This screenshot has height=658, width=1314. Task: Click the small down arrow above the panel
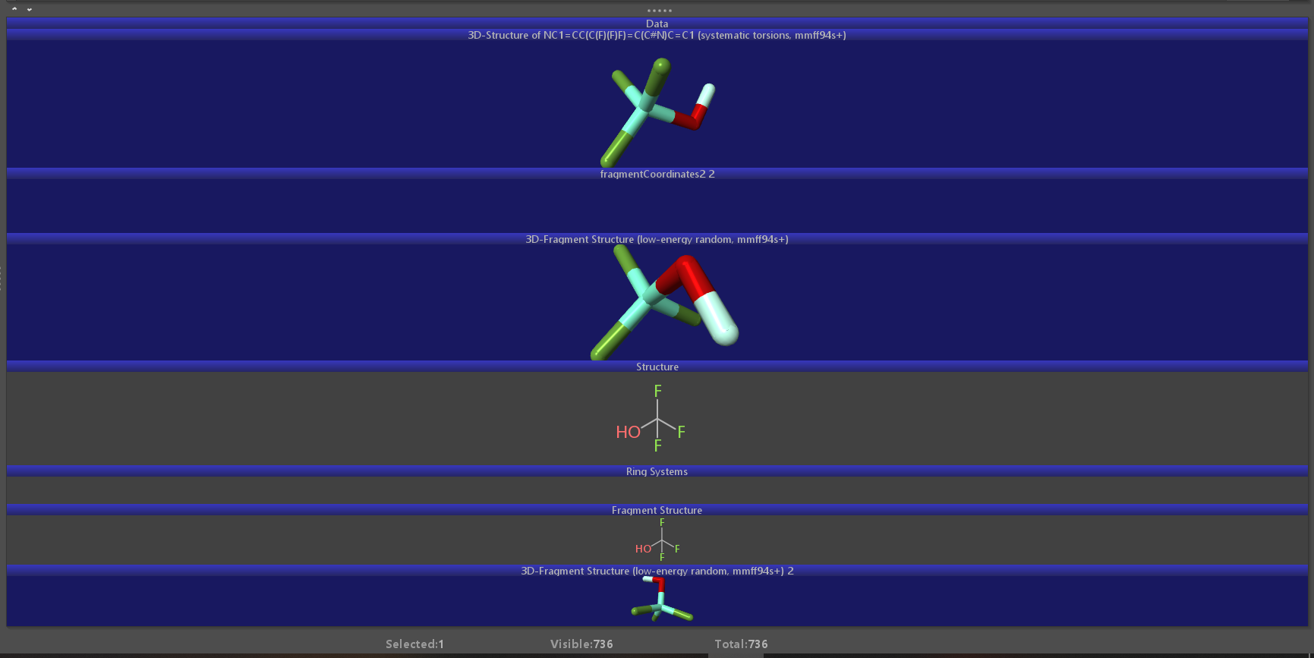(30, 9)
